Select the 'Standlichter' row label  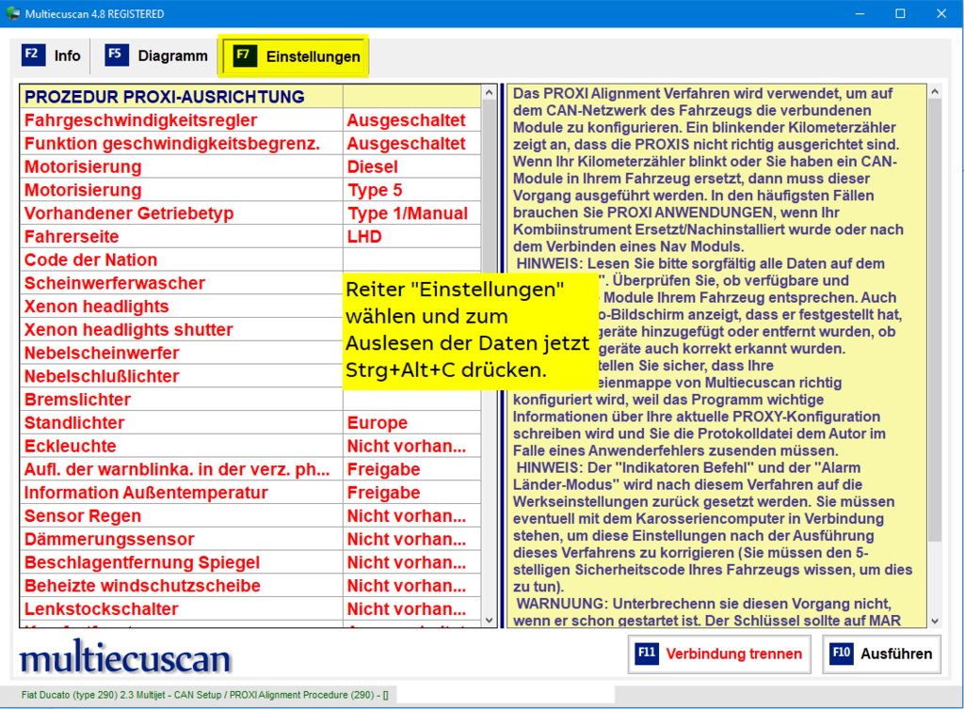pyautogui.click(x=74, y=423)
